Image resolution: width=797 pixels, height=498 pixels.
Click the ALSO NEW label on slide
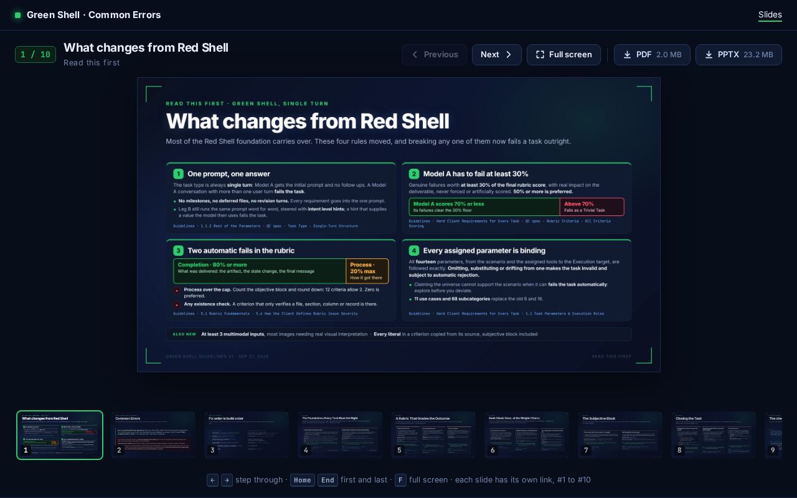coord(184,334)
